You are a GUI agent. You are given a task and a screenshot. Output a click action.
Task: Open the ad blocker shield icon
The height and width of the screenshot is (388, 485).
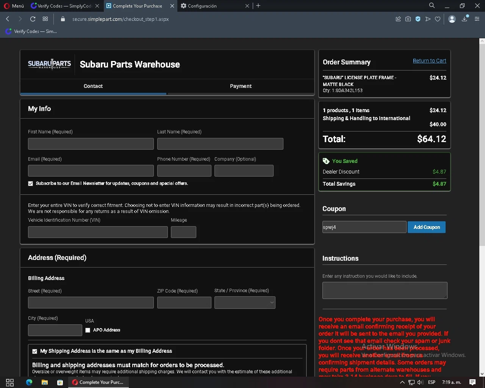(x=418, y=19)
